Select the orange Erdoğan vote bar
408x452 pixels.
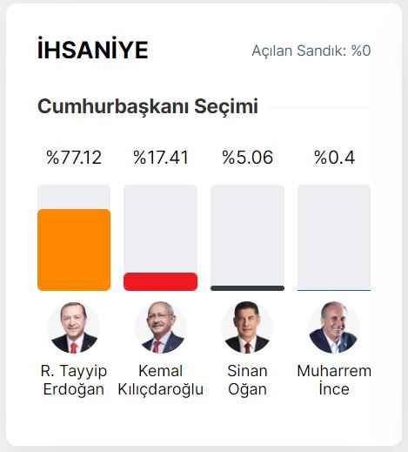pos(74,250)
